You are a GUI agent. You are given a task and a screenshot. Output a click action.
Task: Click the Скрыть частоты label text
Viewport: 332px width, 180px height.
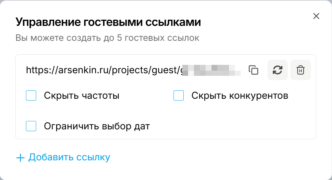tap(81, 96)
